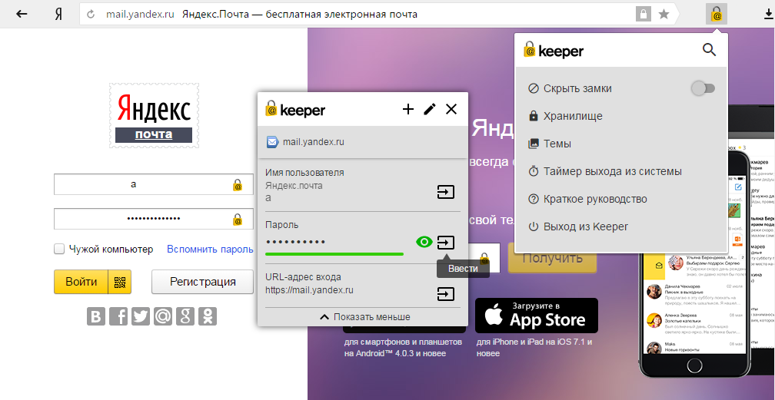Sign in with Mail.ru @ icon
This screenshot has width=775, height=400.
coord(163,316)
